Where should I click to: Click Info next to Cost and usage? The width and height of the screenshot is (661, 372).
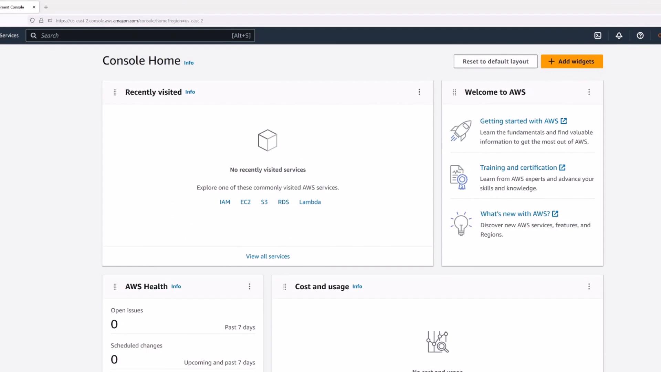pyautogui.click(x=357, y=286)
